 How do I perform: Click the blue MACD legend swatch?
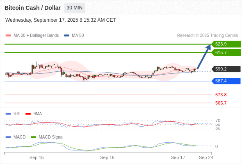point(8,137)
